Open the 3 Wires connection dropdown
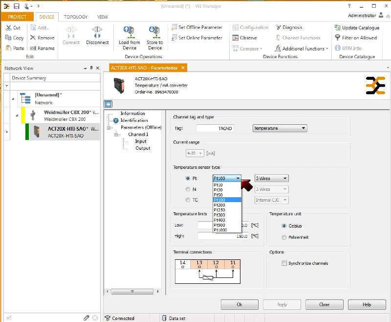The width and height of the screenshot is (391, 322). click(271, 179)
